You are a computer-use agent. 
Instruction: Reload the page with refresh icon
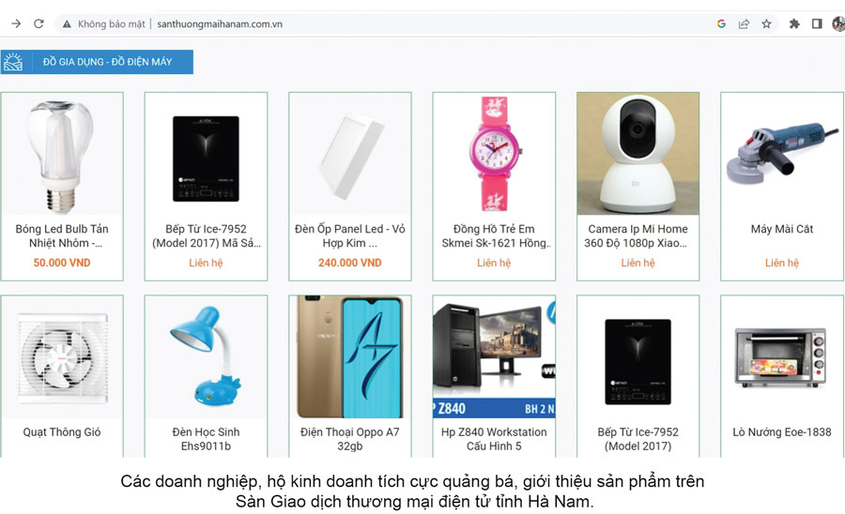pyautogui.click(x=38, y=23)
